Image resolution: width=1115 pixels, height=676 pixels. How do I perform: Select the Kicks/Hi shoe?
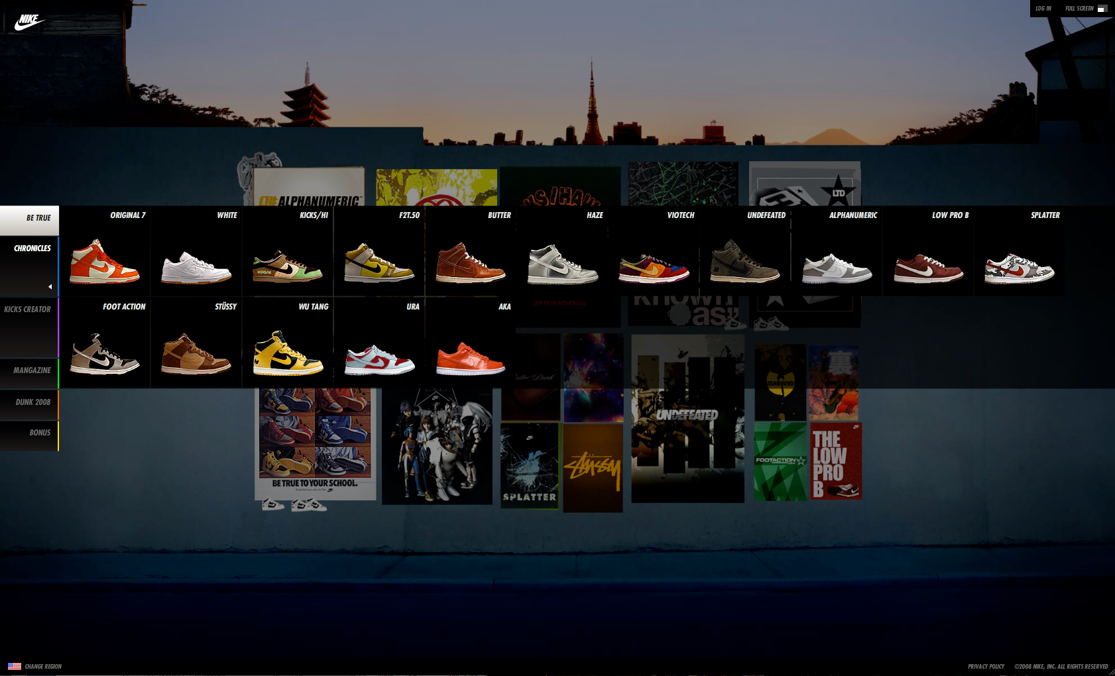(287, 266)
